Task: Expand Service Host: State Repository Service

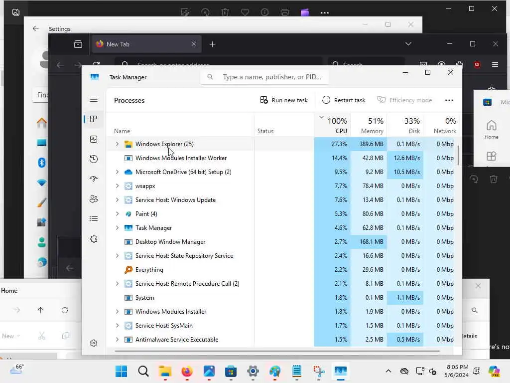Action: [x=117, y=256]
